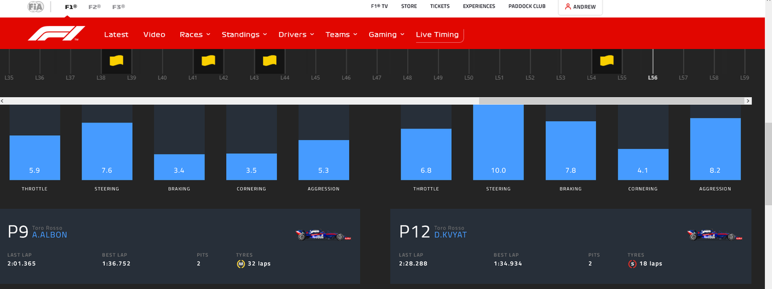772x289 pixels.
Task: Open the Latest section
Action: coord(116,34)
